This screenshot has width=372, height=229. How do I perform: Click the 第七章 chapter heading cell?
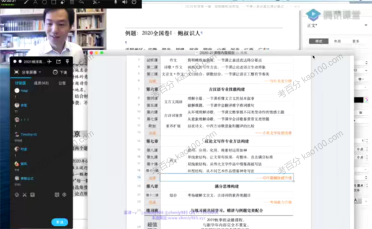tap(152, 141)
